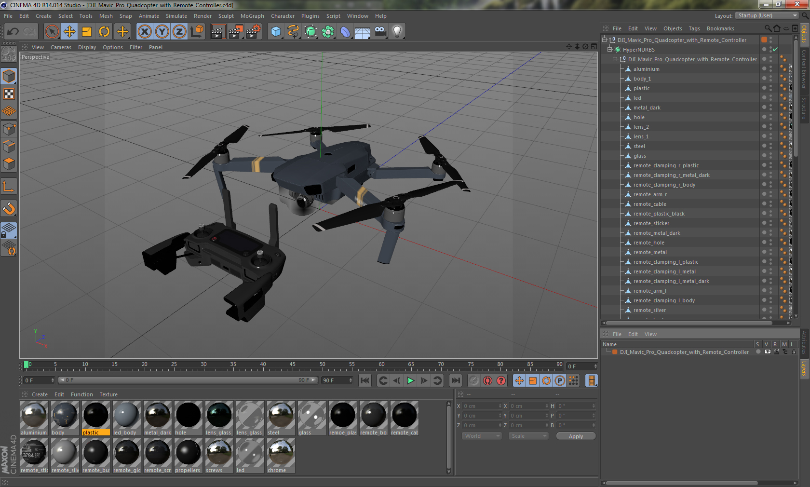This screenshot has width=810, height=487.
Task: Open the Material Manager Texture menu
Action: pos(108,394)
